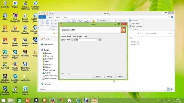Click Copy in Explorer ribbon
This screenshot has height=103, width=184.
coord(42,23)
